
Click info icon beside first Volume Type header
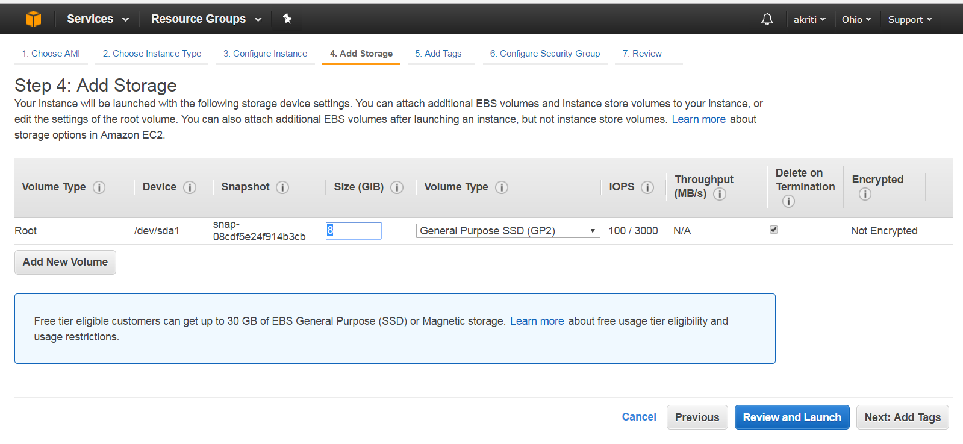click(x=99, y=187)
